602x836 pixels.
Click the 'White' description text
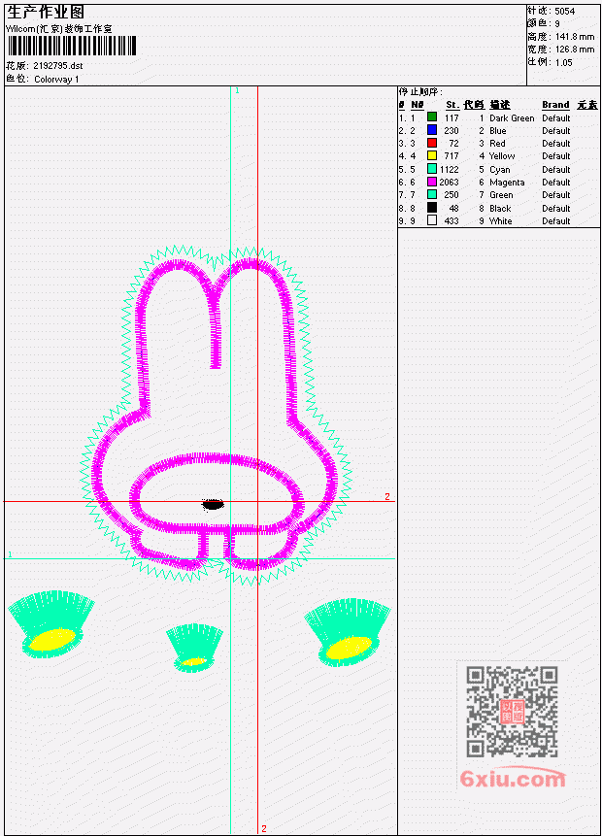(501, 220)
